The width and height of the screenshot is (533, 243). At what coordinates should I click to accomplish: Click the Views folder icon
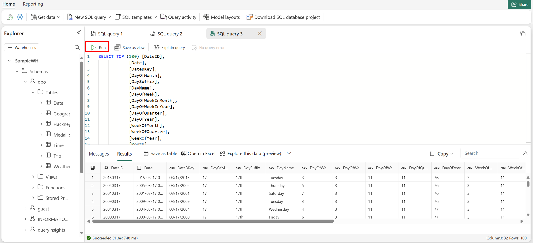pos(41,176)
